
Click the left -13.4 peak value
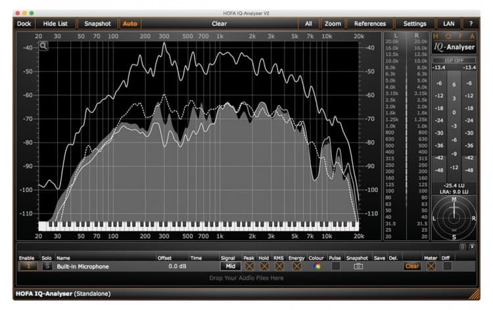tap(438, 68)
